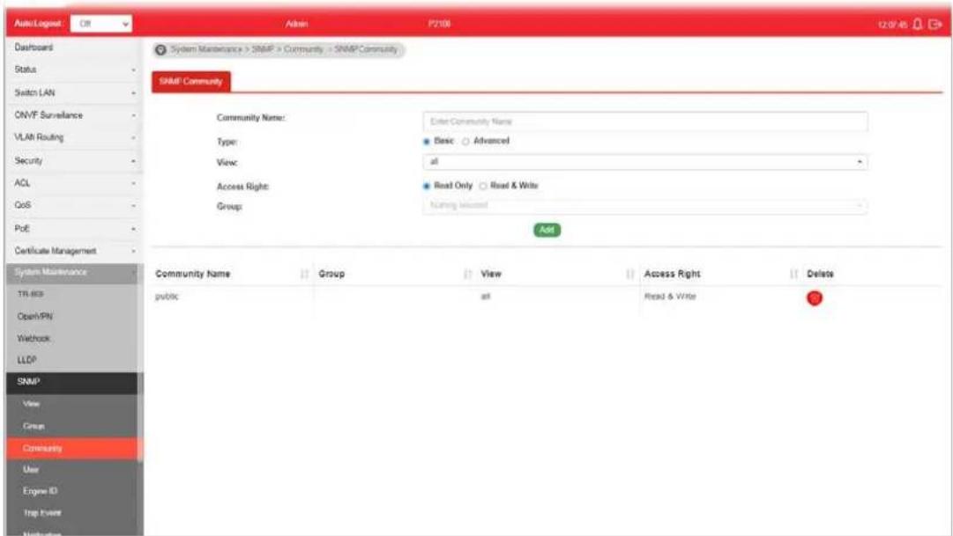Expand the PoE menu
953x536 pixels.
pyautogui.click(x=74, y=229)
